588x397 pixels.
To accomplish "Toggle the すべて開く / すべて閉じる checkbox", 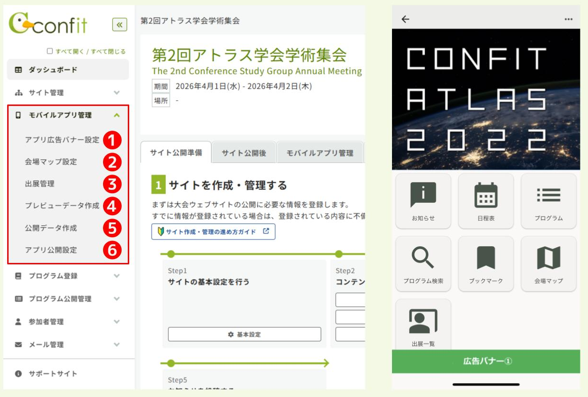I will pos(50,51).
